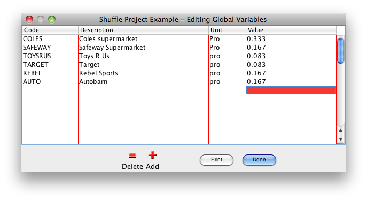The height and width of the screenshot is (201, 367).
Task: Click the Description column header
Action: coord(143,30)
